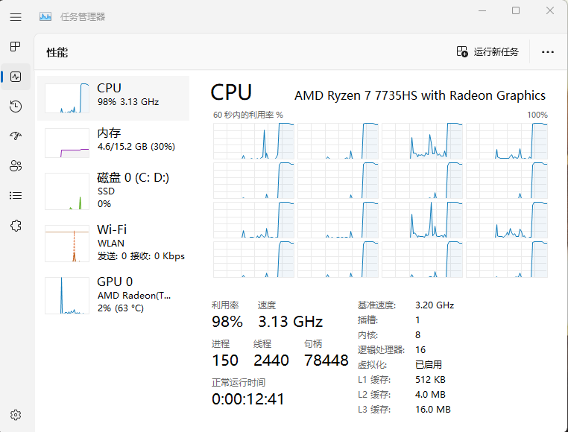Select the GPU 0 AMD Radeon item

click(x=113, y=295)
